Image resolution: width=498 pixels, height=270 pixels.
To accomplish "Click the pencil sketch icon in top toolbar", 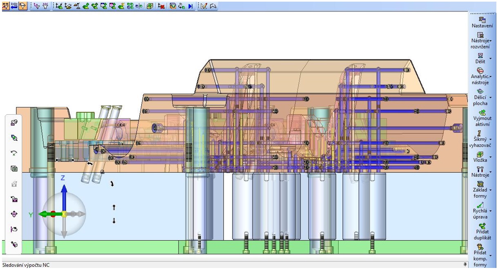I will tap(204, 6).
